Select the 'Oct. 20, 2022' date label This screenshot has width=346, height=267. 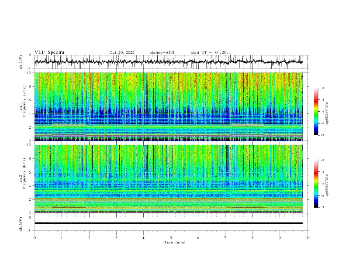[122, 52]
